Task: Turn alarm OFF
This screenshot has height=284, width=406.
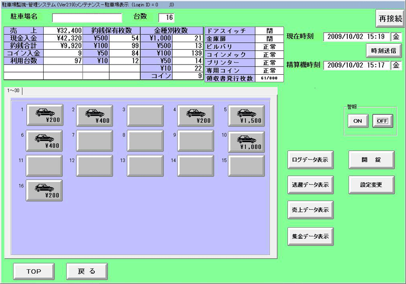Action: [383, 121]
